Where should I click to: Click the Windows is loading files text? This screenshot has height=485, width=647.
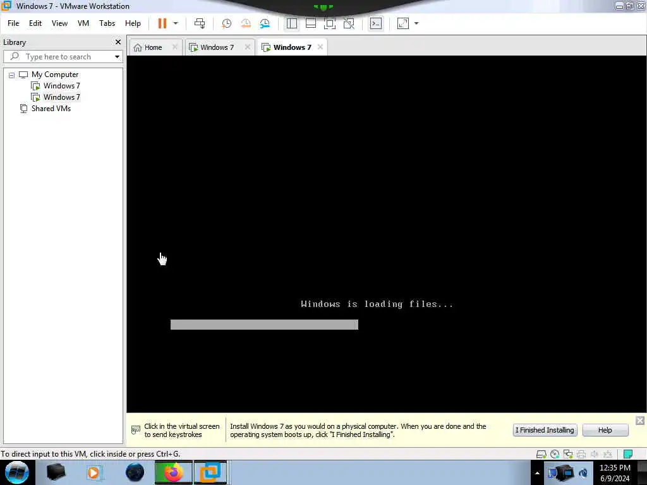click(377, 304)
